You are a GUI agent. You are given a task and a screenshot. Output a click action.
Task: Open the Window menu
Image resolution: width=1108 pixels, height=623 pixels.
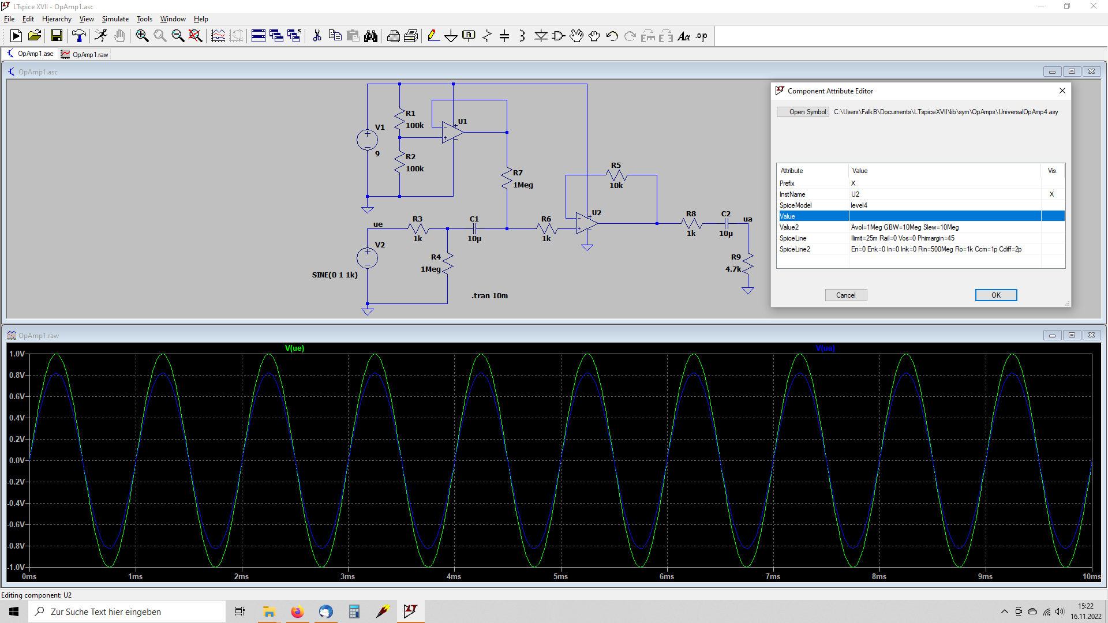pos(173,19)
